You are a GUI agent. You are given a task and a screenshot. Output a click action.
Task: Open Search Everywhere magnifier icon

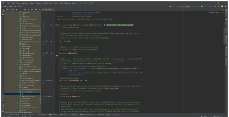point(219,6)
